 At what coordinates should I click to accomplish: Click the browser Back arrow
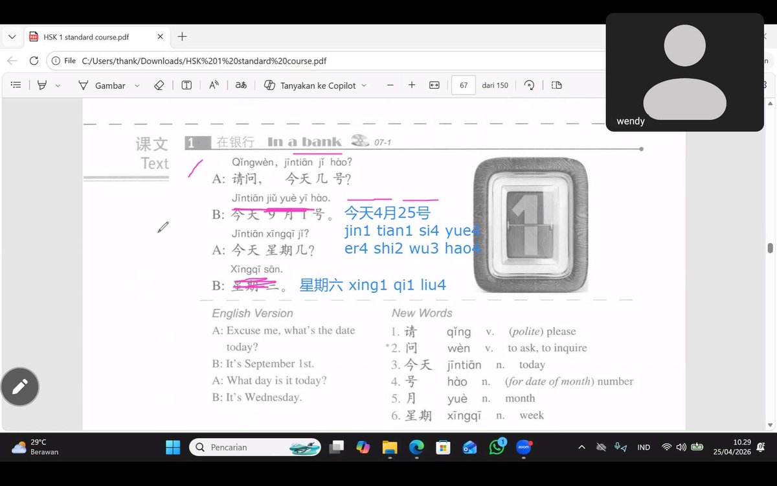(x=12, y=61)
